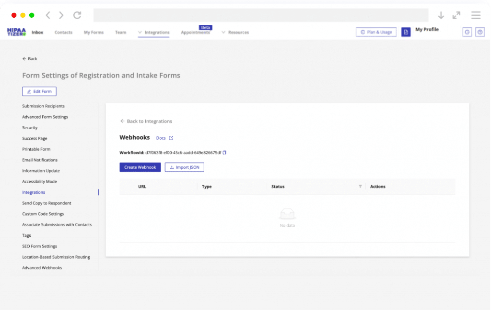This screenshot has height=310, width=491.
Task: Open Advanced Webhooks in sidebar
Action: coord(42,268)
